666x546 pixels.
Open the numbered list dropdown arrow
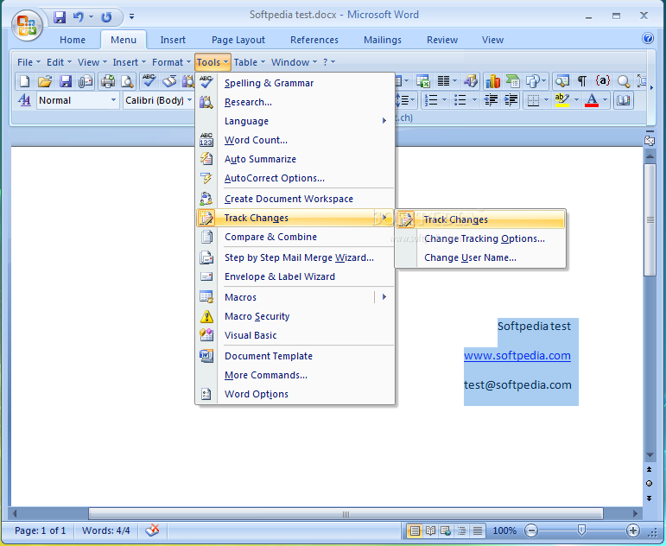pos(444,100)
